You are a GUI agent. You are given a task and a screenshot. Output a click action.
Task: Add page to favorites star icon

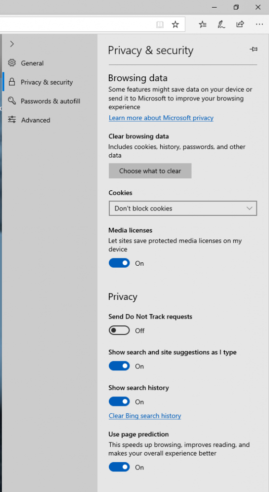coord(175,25)
